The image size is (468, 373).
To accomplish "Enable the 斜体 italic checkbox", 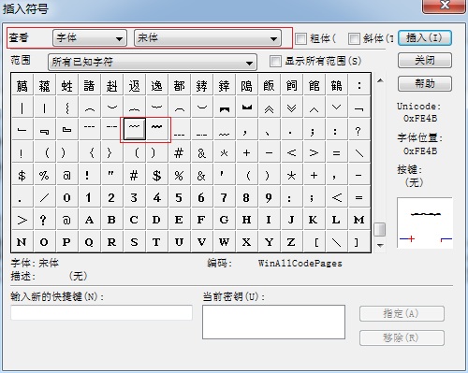I will pos(354,38).
